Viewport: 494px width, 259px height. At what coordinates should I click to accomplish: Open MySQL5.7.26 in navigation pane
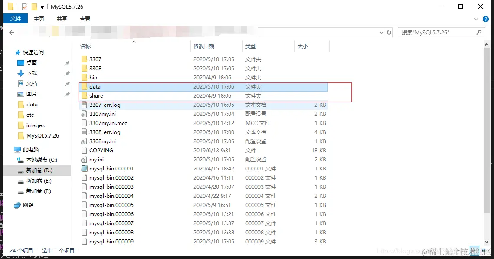pos(43,135)
